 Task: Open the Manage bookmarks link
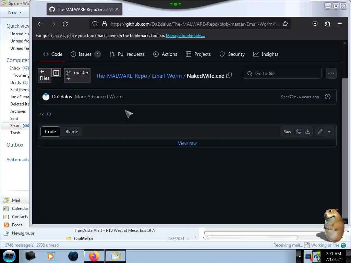pos(185,36)
